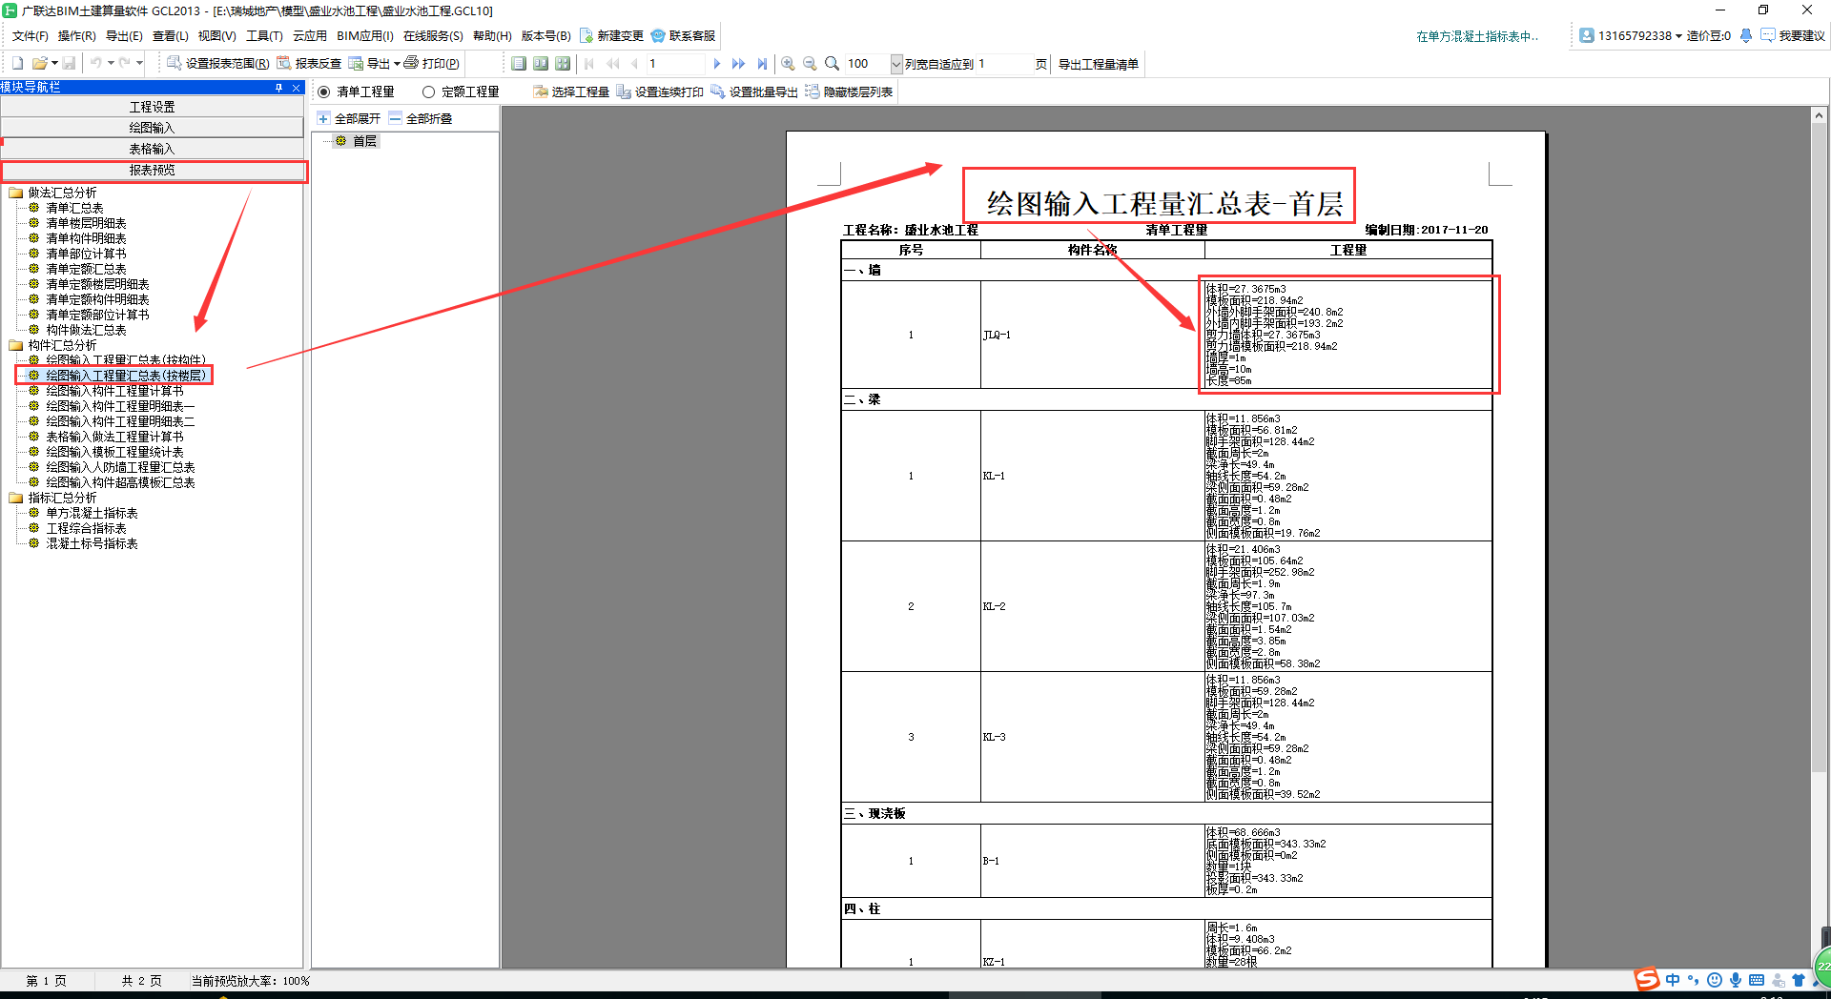Screen dimensions: 1831x999
Task: Click the 工程设置 module button
Action: (152, 107)
